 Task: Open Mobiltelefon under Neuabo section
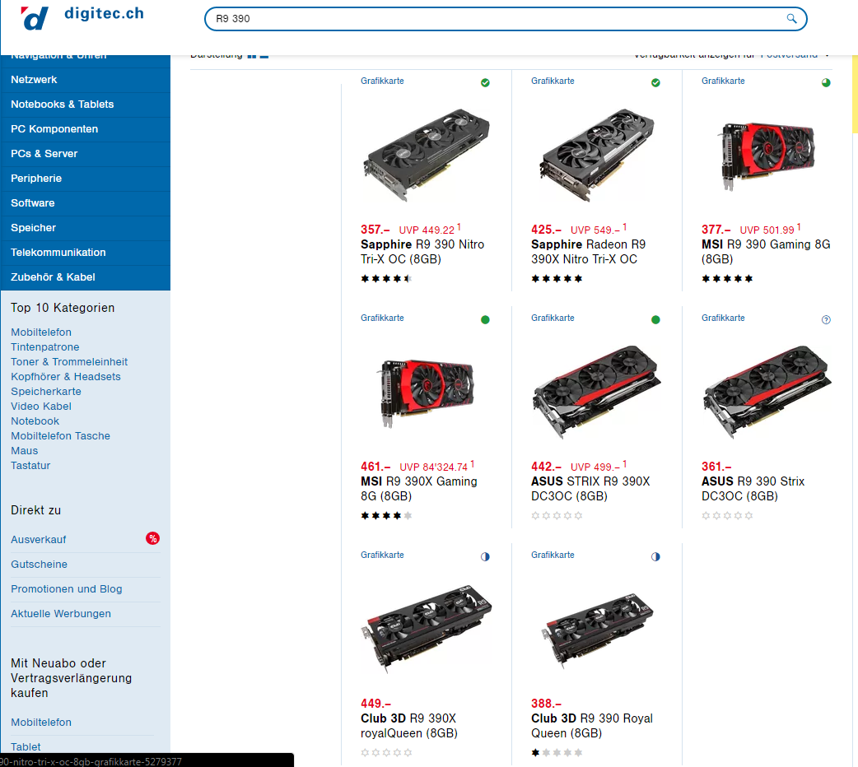point(41,722)
